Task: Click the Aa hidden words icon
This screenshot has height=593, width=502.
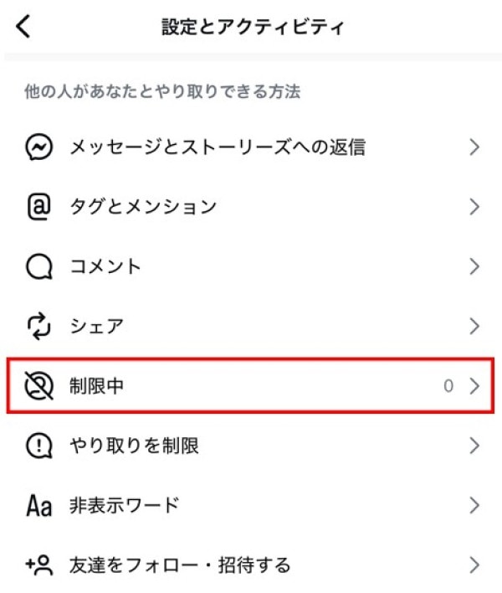Action: pyautogui.click(x=38, y=505)
